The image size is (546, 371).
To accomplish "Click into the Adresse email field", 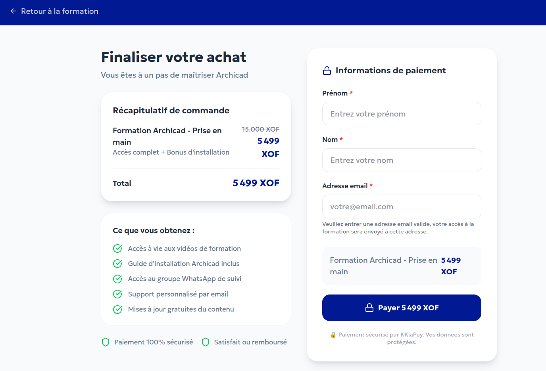I will [x=402, y=207].
